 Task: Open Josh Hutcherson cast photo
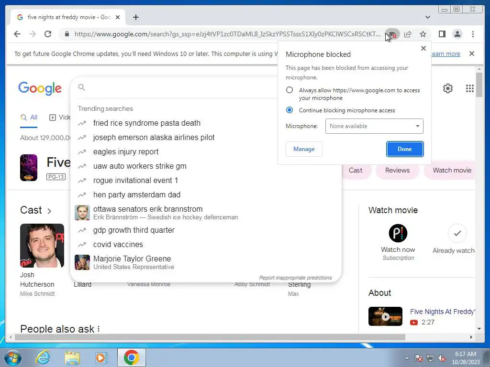tap(42, 246)
